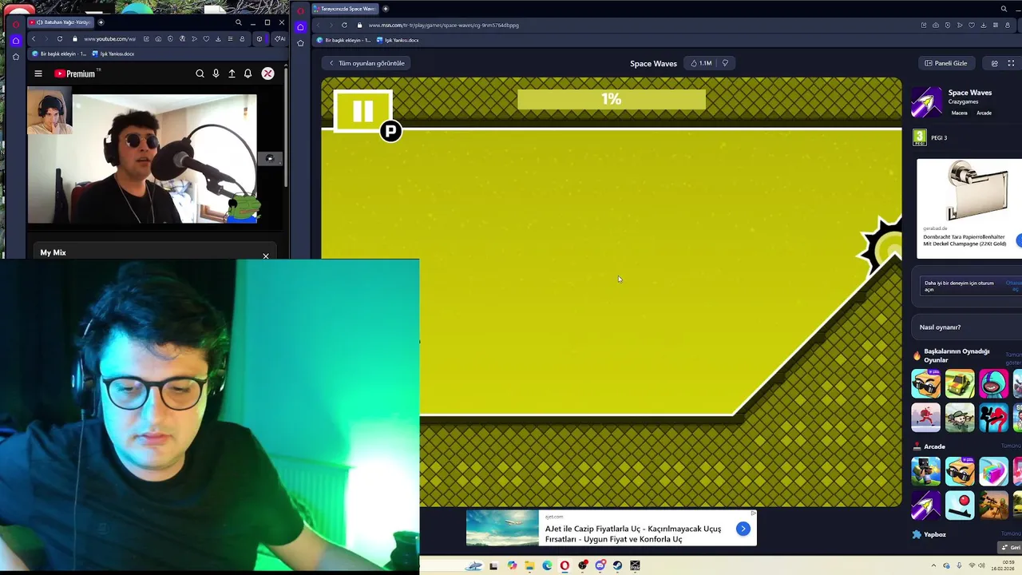
Task: Start YouTube voice search with microphone
Action: pos(216,73)
